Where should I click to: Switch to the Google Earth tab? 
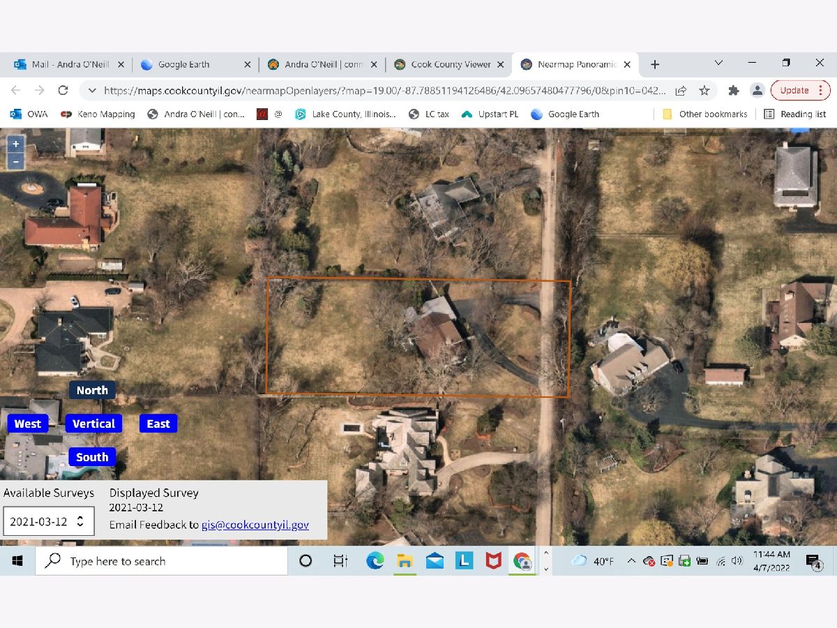[183, 64]
